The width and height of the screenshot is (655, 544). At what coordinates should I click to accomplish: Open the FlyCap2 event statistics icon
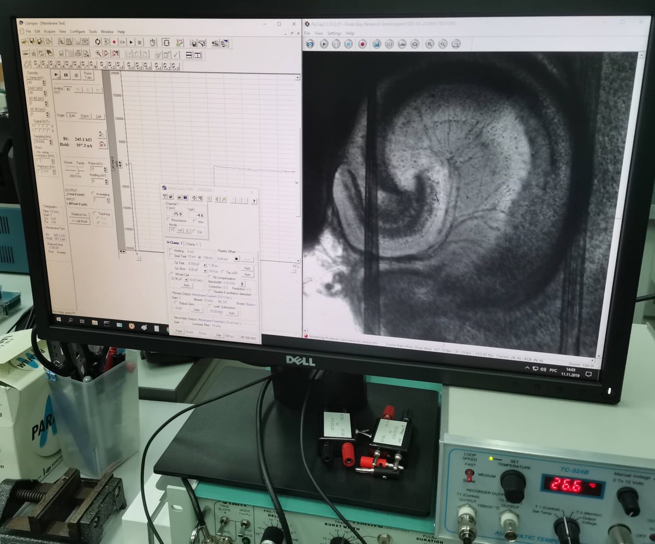[415, 44]
